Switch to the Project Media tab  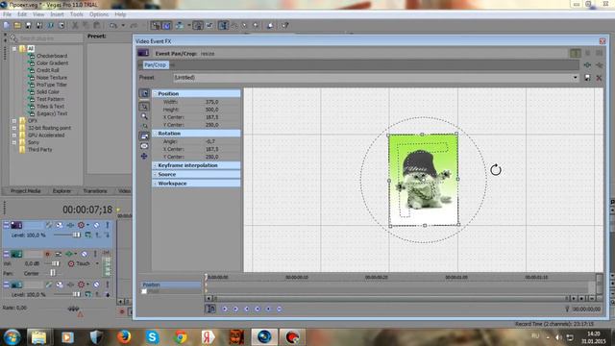click(x=26, y=191)
